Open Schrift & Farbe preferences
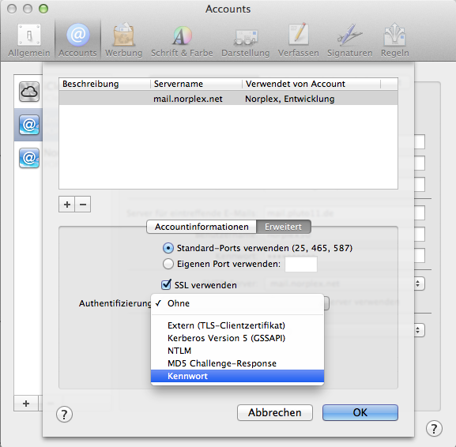456x447 pixels. [x=182, y=41]
